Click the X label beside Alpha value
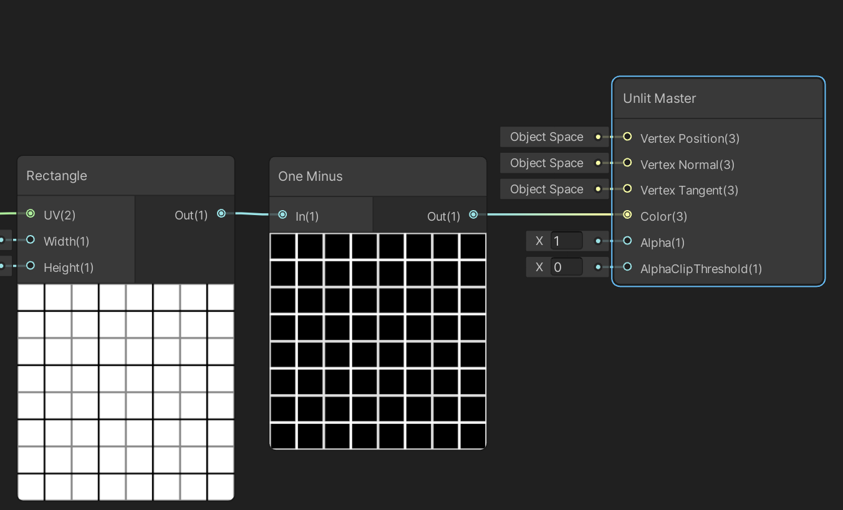The height and width of the screenshot is (510, 843). pos(539,241)
